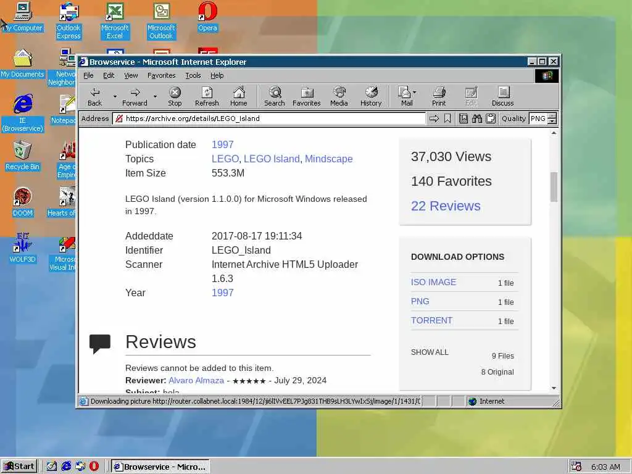Open the View menu

pos(131,75)
